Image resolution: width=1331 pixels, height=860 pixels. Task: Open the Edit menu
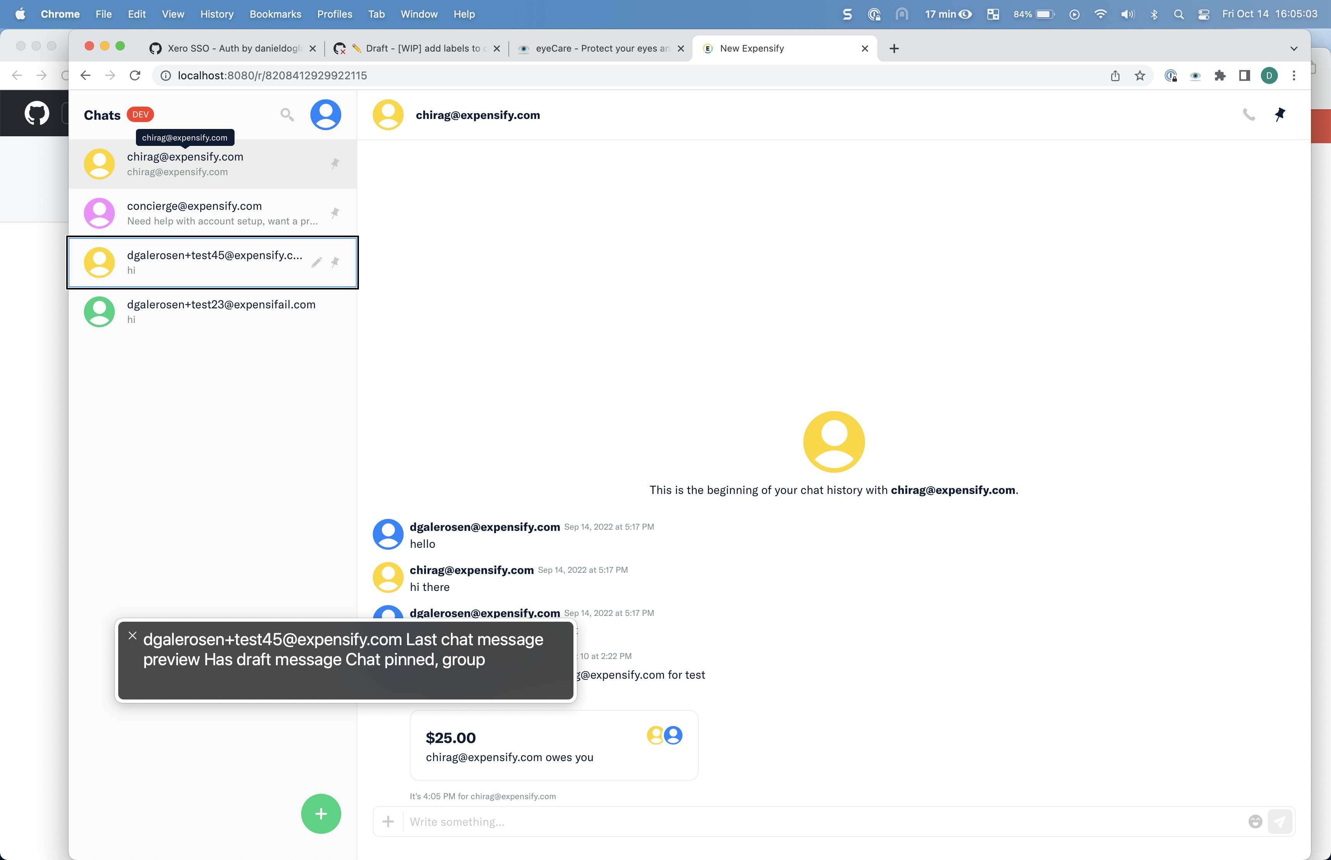pyautogui.click(x=136, y=14)
